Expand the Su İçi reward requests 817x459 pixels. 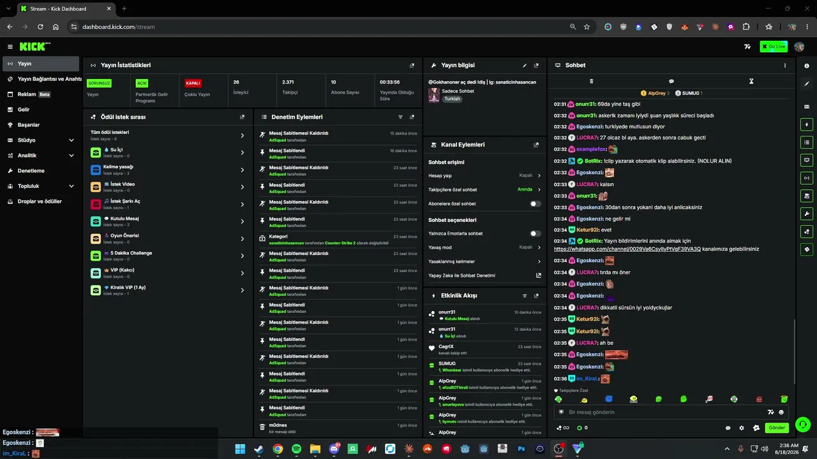168,152
